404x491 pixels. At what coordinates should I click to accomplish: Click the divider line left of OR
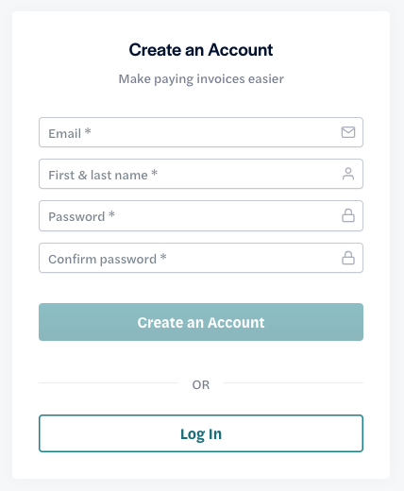(109, 383)
